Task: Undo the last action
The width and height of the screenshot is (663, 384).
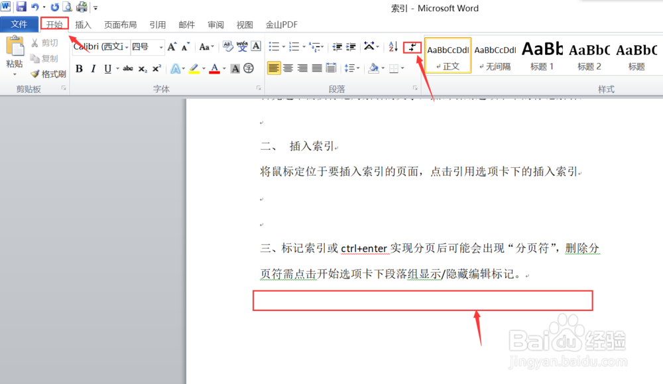Action: click(x=35, y=7)
